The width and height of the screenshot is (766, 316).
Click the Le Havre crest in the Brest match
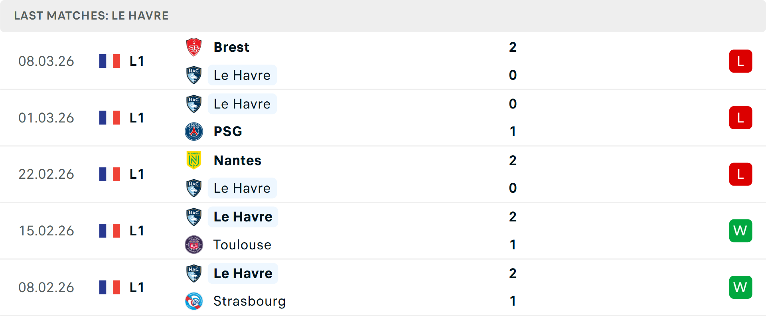tap(194, 75)
